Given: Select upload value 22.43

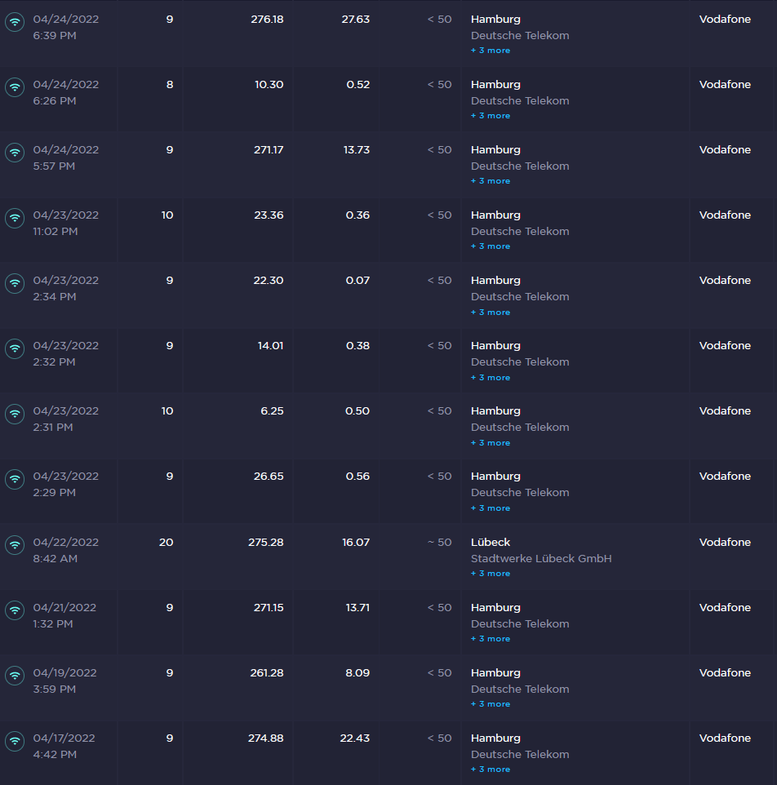Looking at the screenshot, I should 355,738.
